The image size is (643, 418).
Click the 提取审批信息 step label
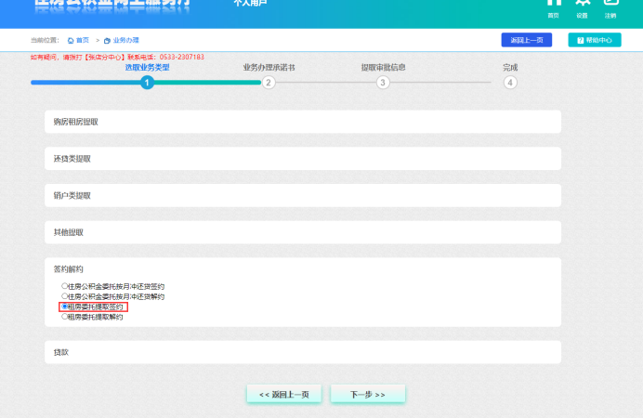(x=383, y=67)
